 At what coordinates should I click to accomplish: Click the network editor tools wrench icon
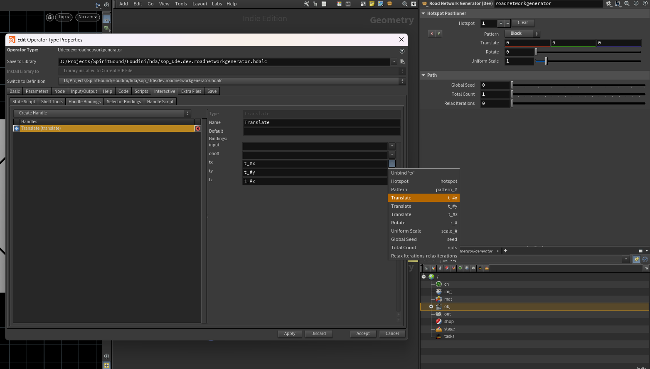306,4
